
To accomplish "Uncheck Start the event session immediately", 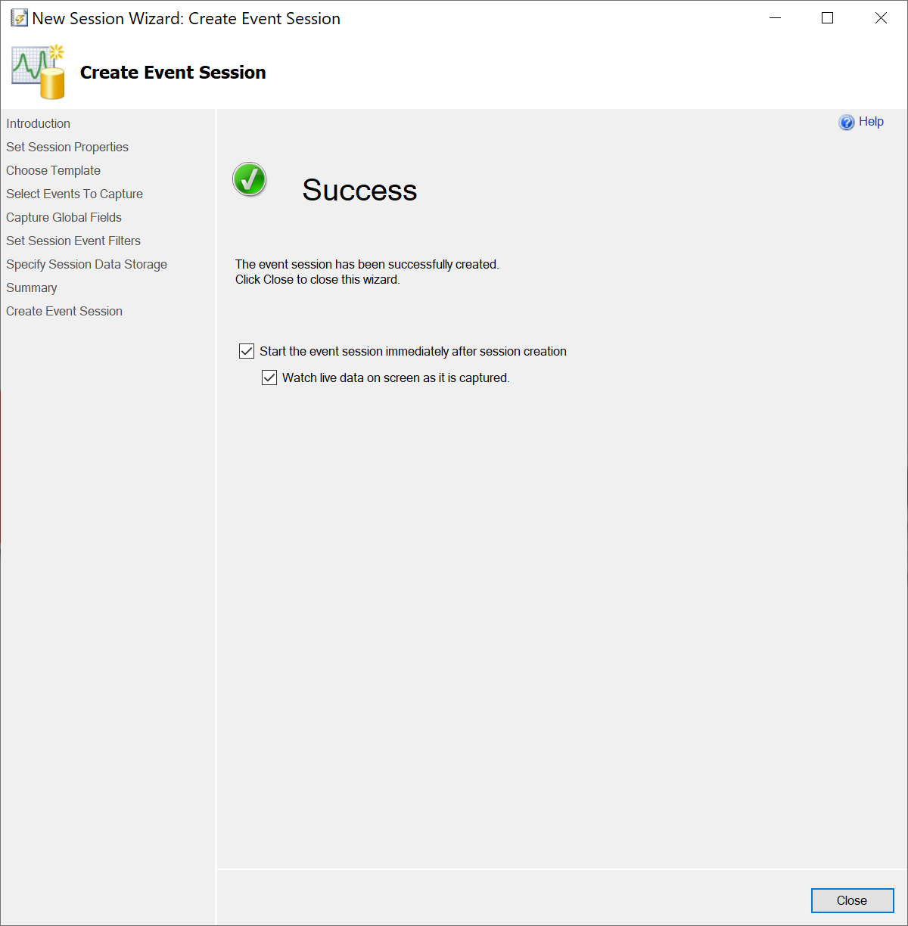I will click(x=247, y=351).
